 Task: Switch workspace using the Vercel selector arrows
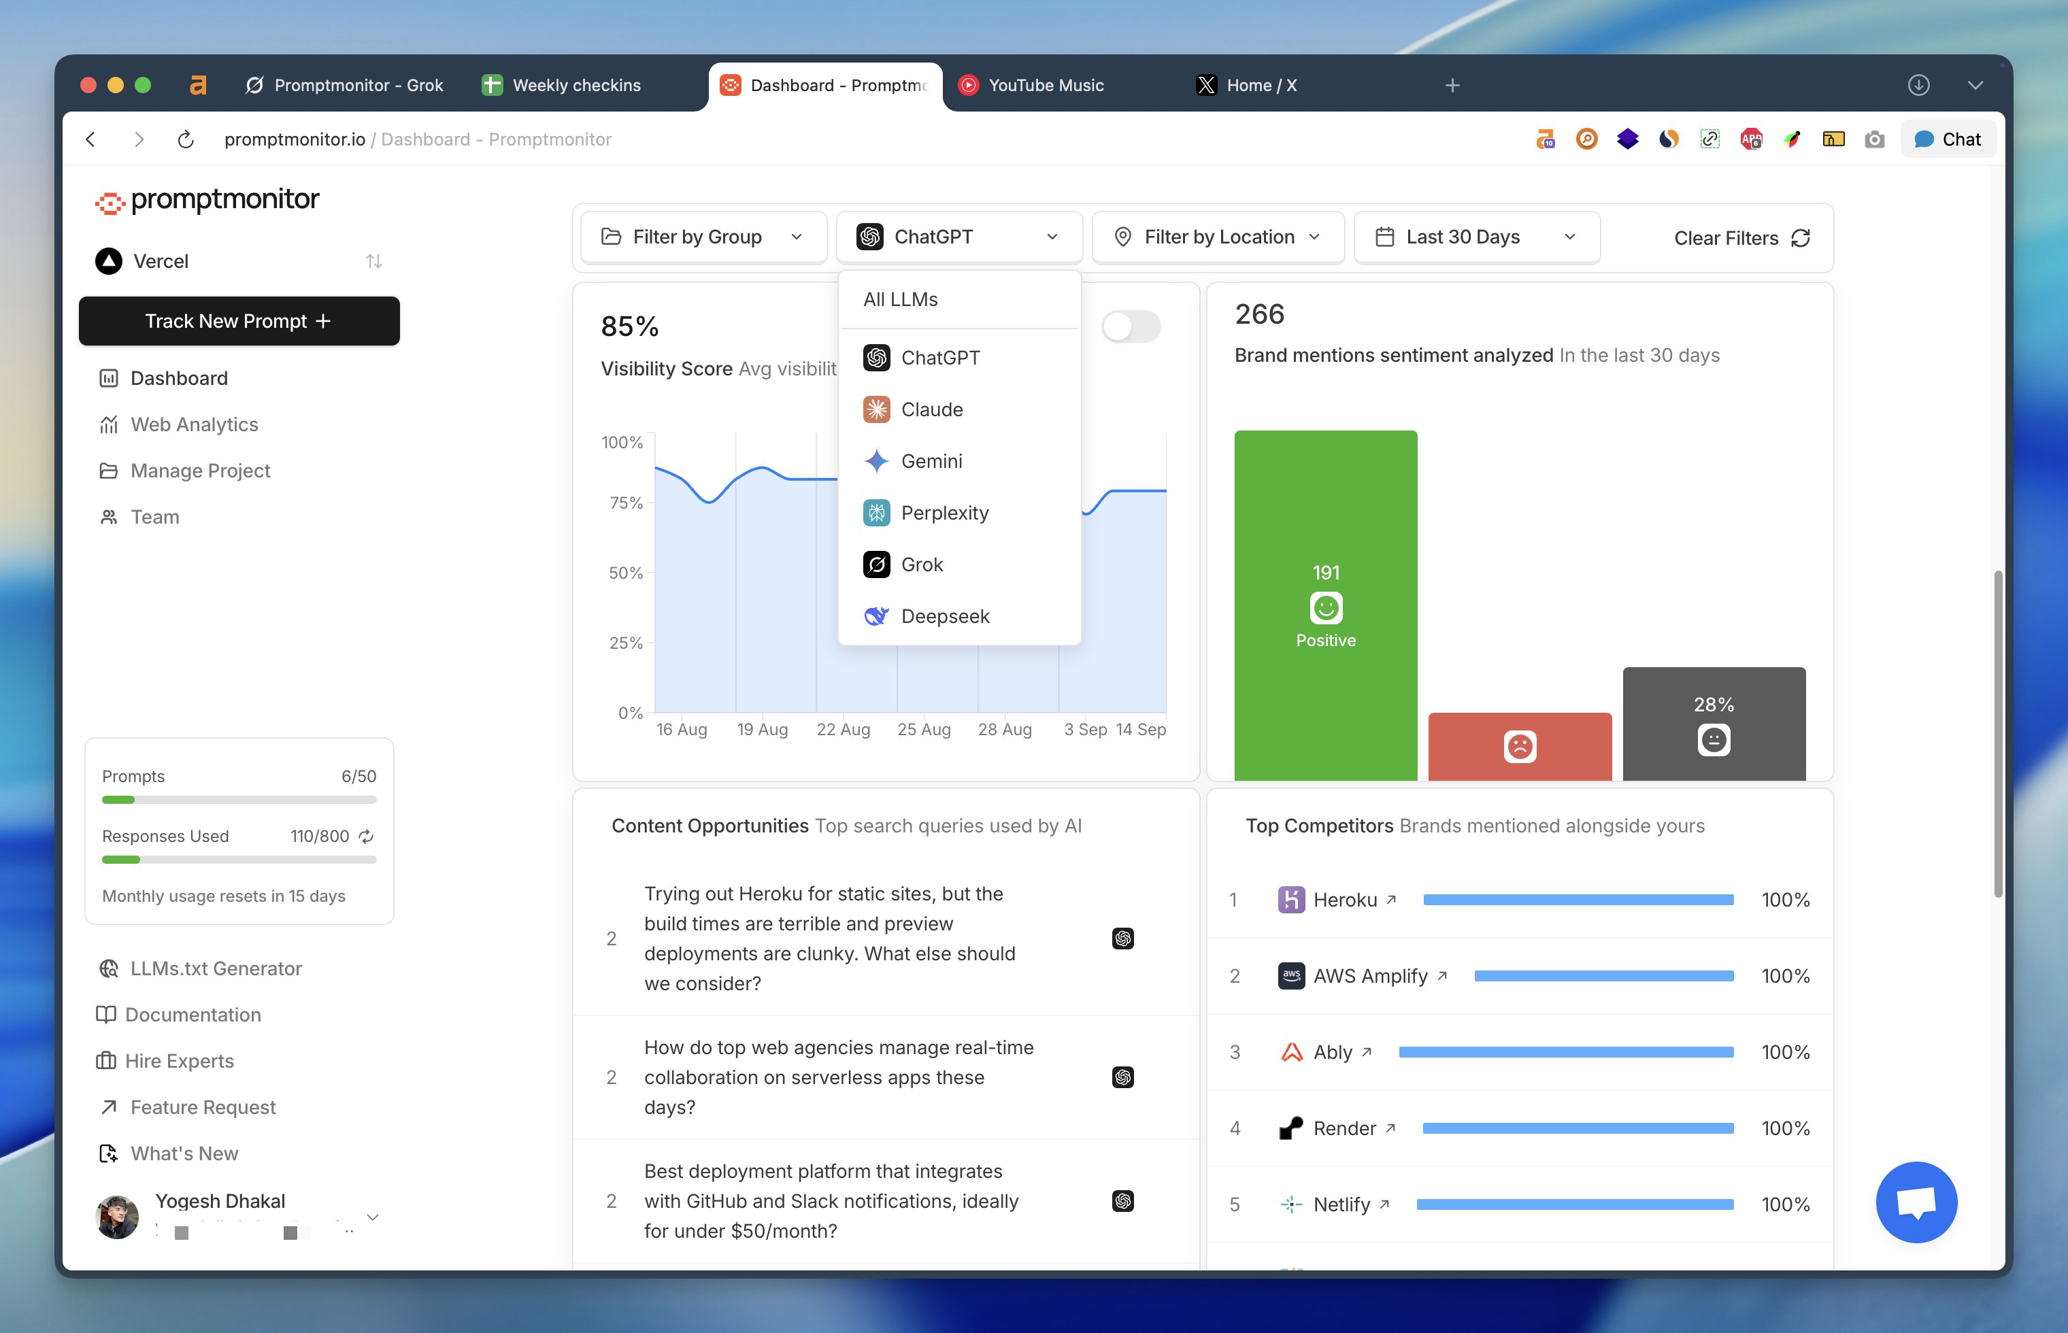pos(374,261)
